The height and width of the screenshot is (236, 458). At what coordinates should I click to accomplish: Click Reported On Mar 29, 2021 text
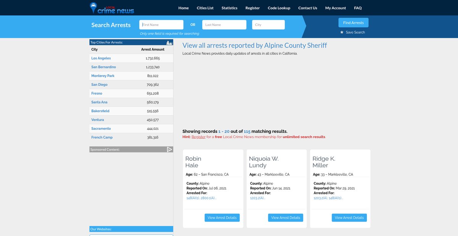tap(334, 188)
